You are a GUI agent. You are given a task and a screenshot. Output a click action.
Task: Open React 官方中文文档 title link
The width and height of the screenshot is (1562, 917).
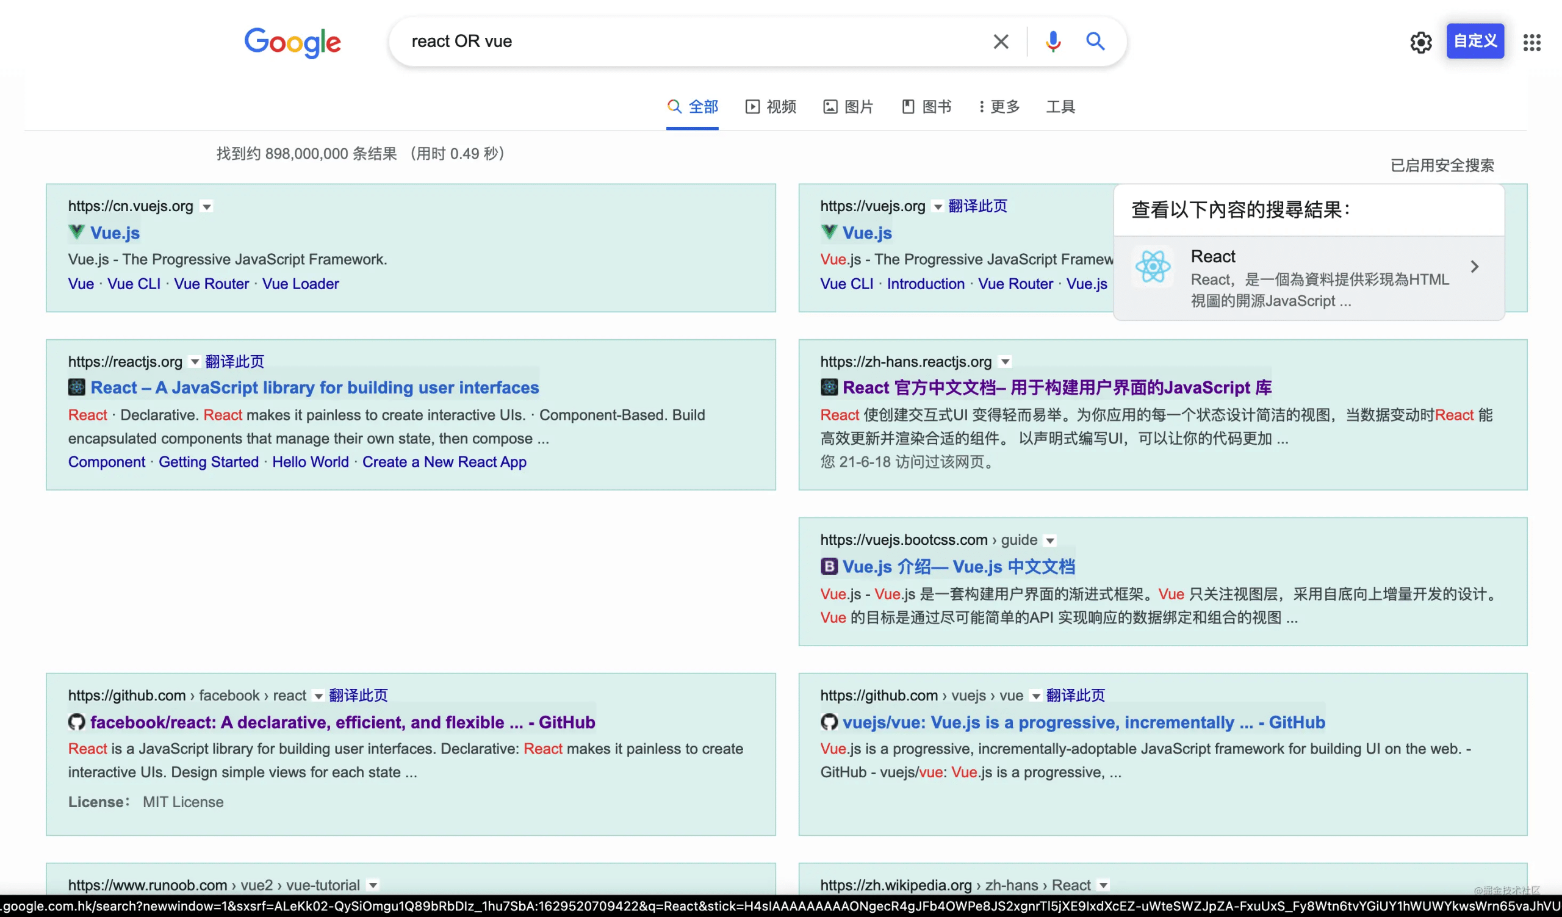[1057, 388]
